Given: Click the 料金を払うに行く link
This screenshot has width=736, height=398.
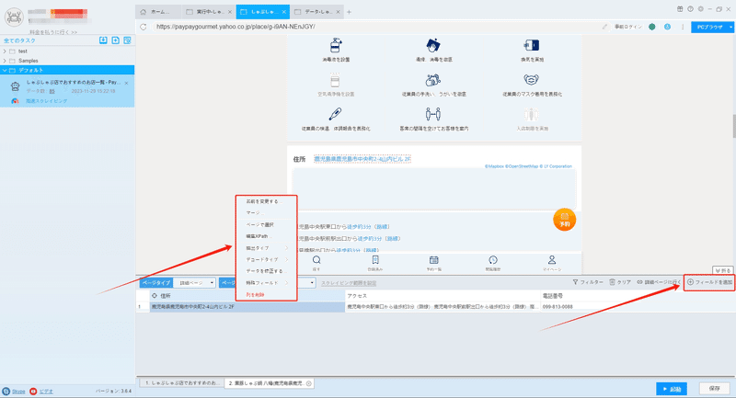Looking at the screenshot, I should click(x=53, y=32).
